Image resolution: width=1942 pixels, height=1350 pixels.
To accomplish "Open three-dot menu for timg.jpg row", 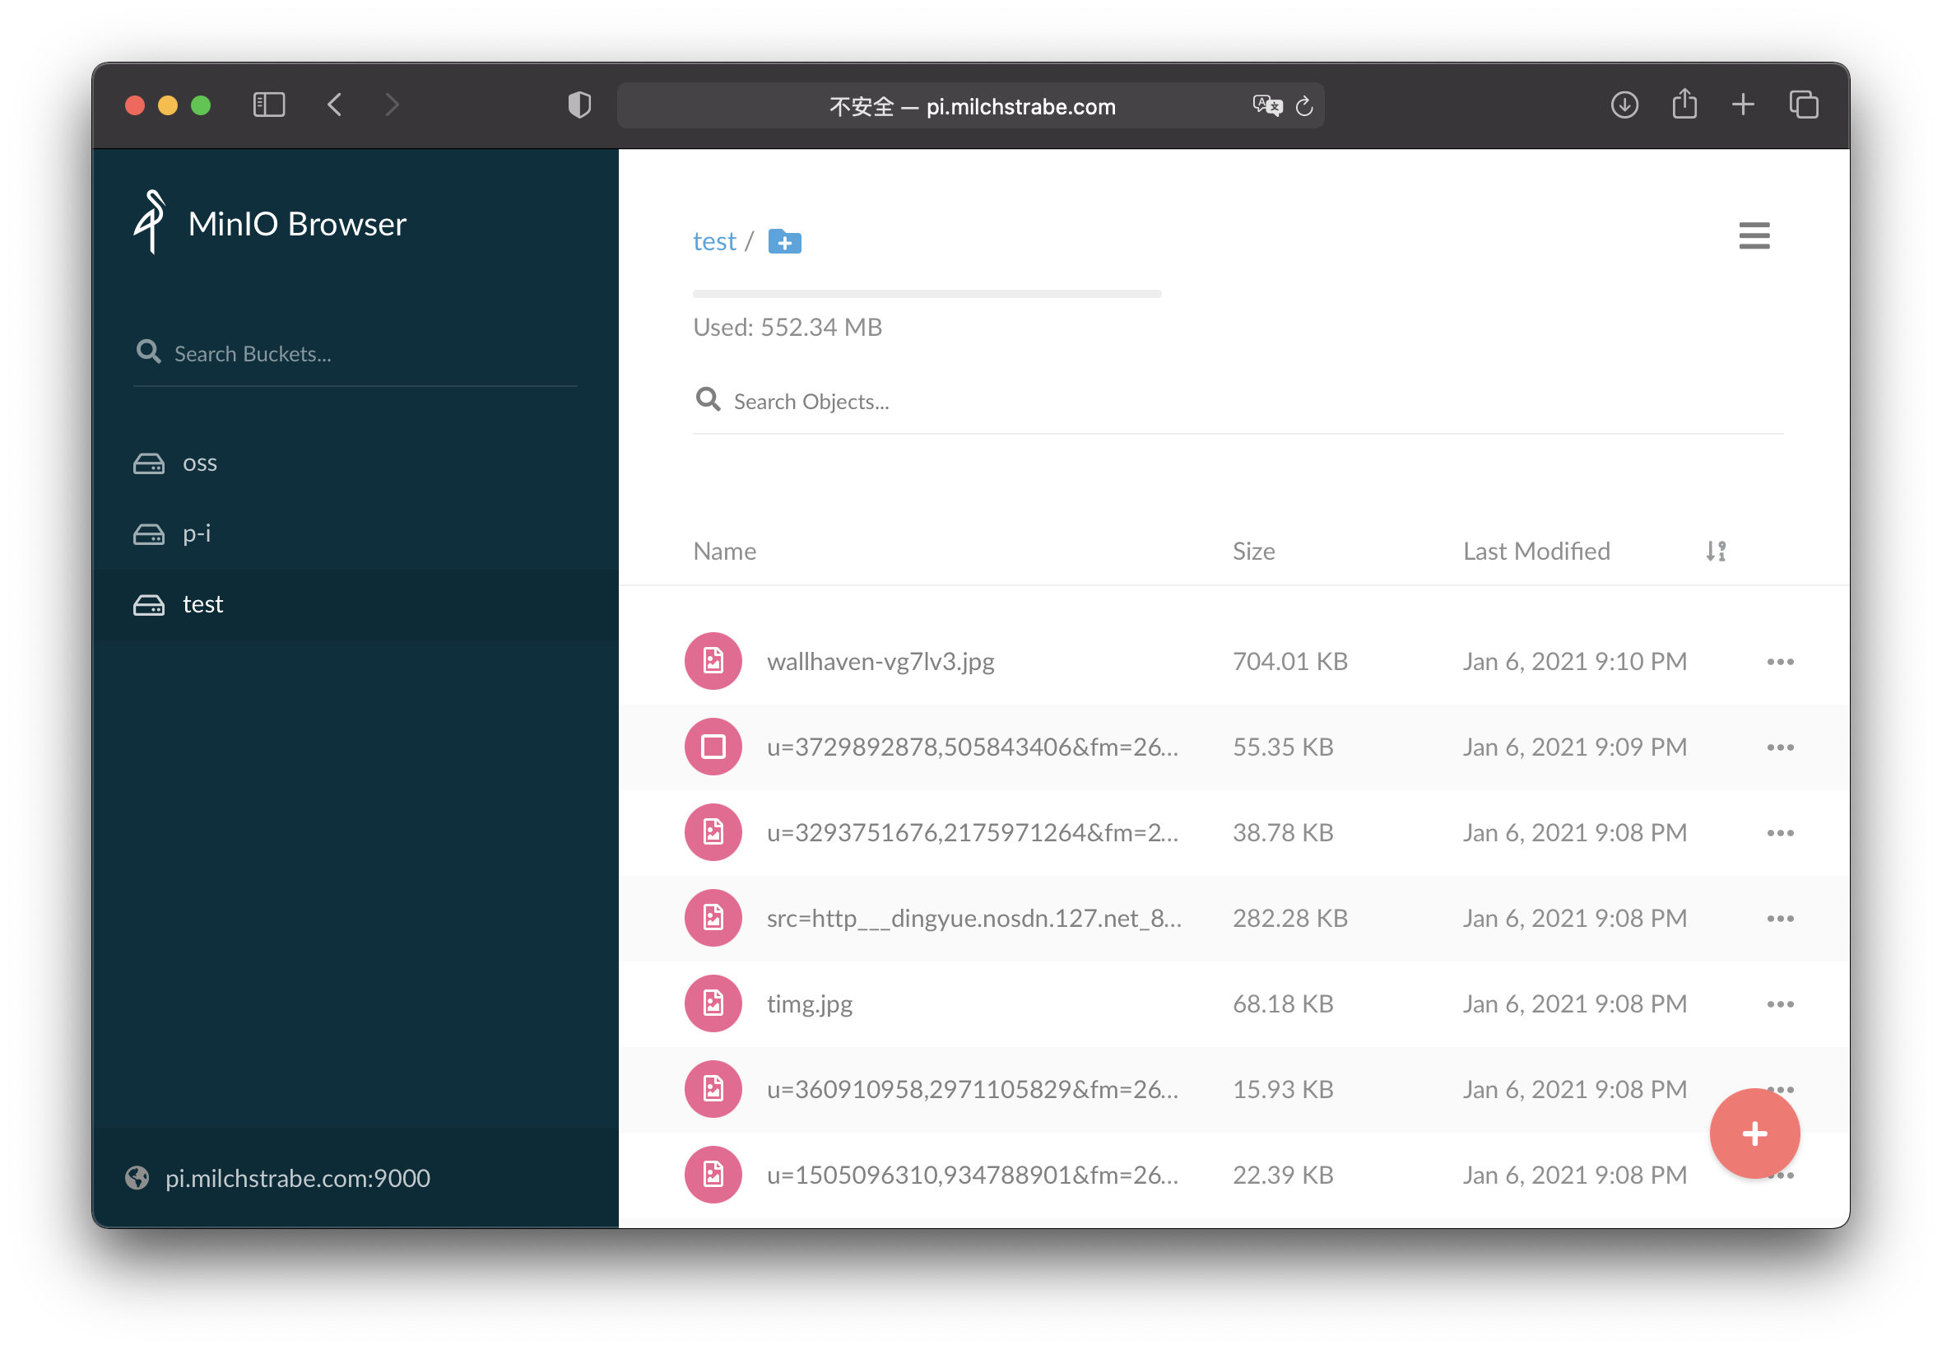I will coord(1779,1004).
